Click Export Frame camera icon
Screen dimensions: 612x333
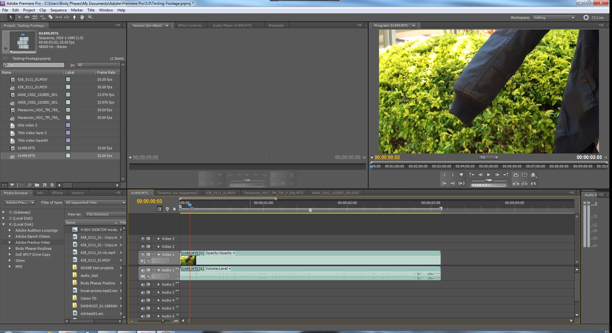533,183
